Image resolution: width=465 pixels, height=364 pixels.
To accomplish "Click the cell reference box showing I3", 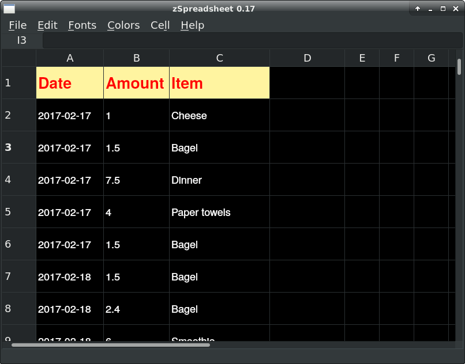I will (x=22, y=40).
